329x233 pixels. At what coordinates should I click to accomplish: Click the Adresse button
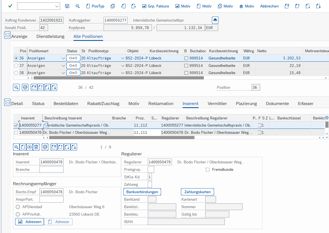(x=58, y=222)
